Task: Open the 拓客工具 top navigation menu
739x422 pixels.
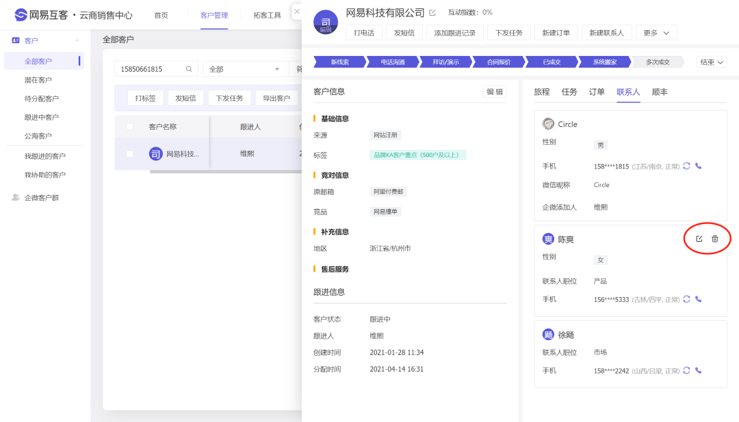Action: click(267, 15)
